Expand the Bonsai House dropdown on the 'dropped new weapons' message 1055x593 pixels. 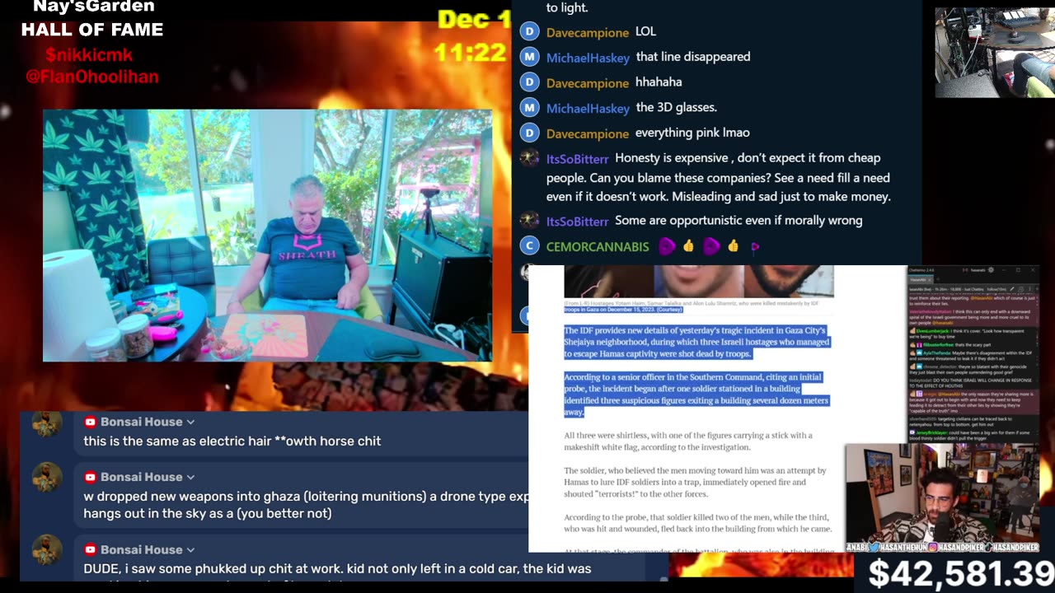point(190,477)
